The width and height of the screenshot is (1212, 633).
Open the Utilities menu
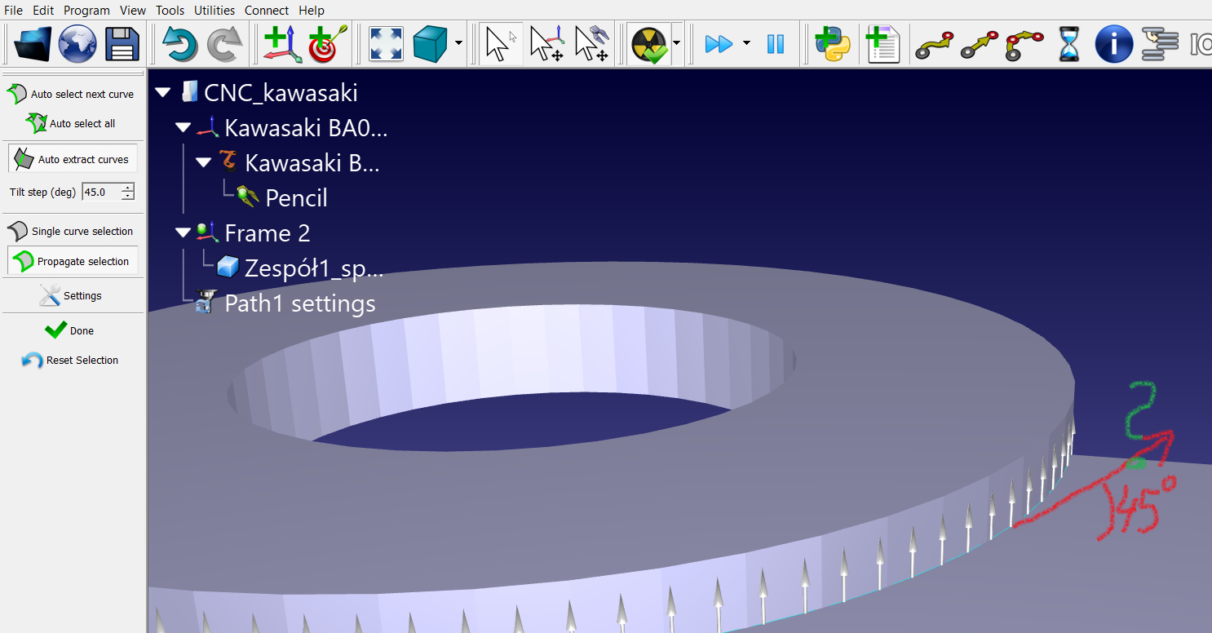[215, 10]
